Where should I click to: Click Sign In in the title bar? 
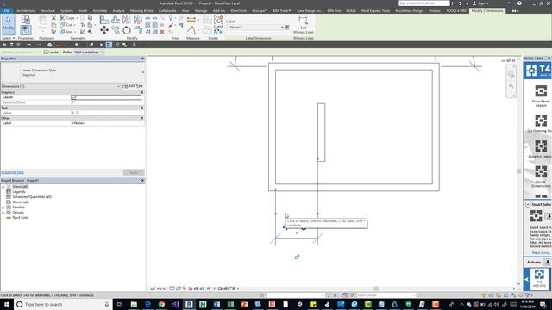click(483, 3)
